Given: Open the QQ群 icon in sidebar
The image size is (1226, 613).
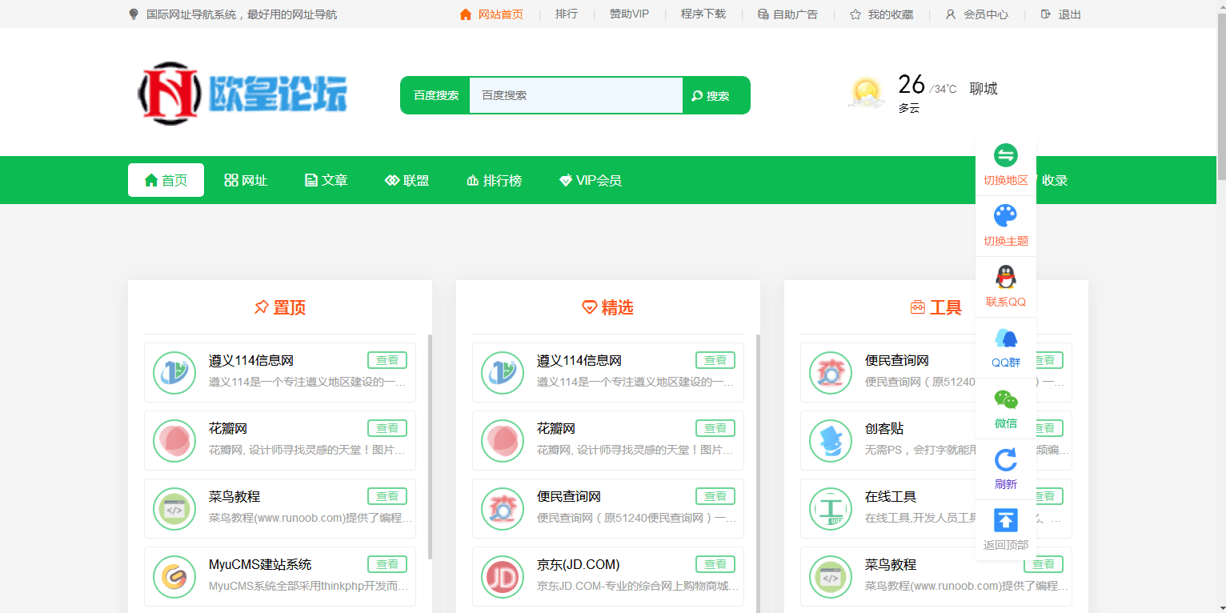Looking at the screenshot, I should [1005, 338].
